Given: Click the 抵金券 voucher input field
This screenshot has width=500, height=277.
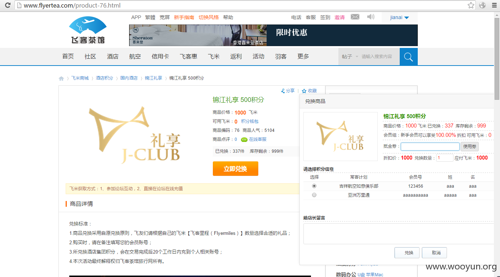Looking at the screenshot, I should 430,147.
